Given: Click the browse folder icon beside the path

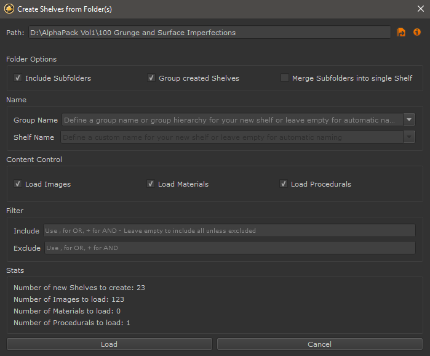Looking at the screenshot, I should [x=402, y=33].
